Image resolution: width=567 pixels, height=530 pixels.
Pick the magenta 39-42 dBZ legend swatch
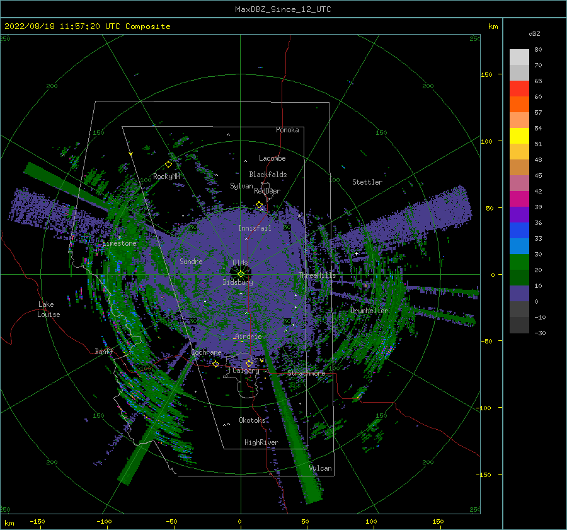(519, 199)
